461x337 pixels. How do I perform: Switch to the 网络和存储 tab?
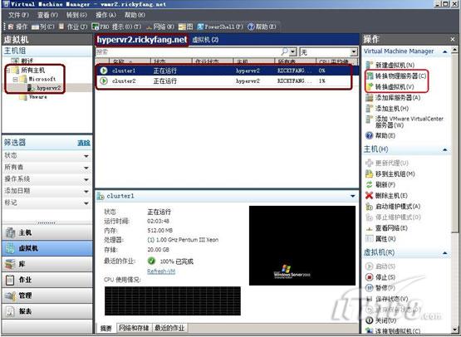point(134,328)
